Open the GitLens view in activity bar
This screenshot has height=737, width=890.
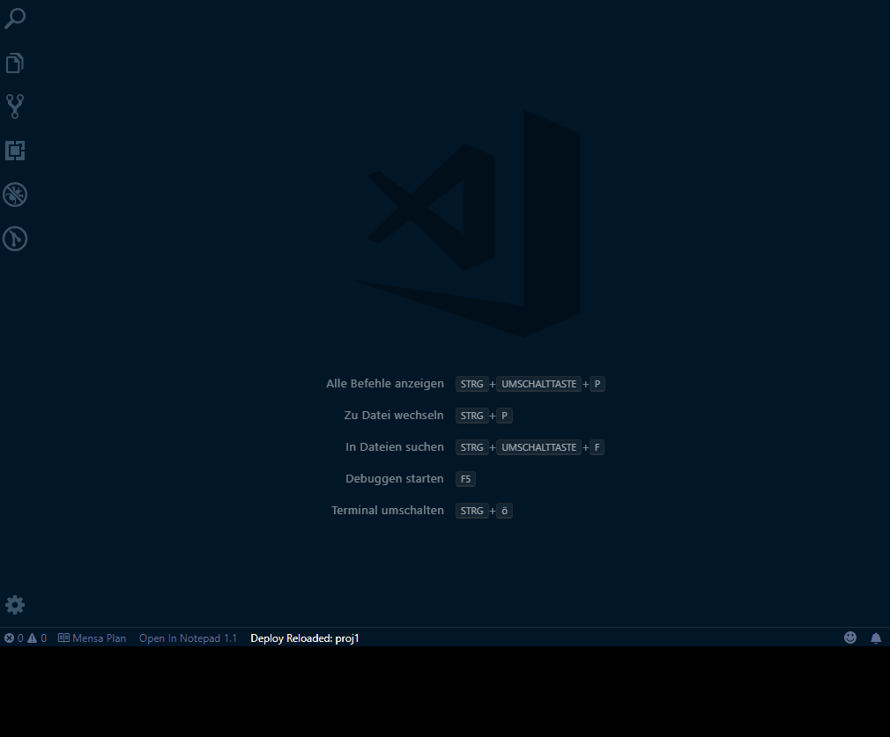15,239
